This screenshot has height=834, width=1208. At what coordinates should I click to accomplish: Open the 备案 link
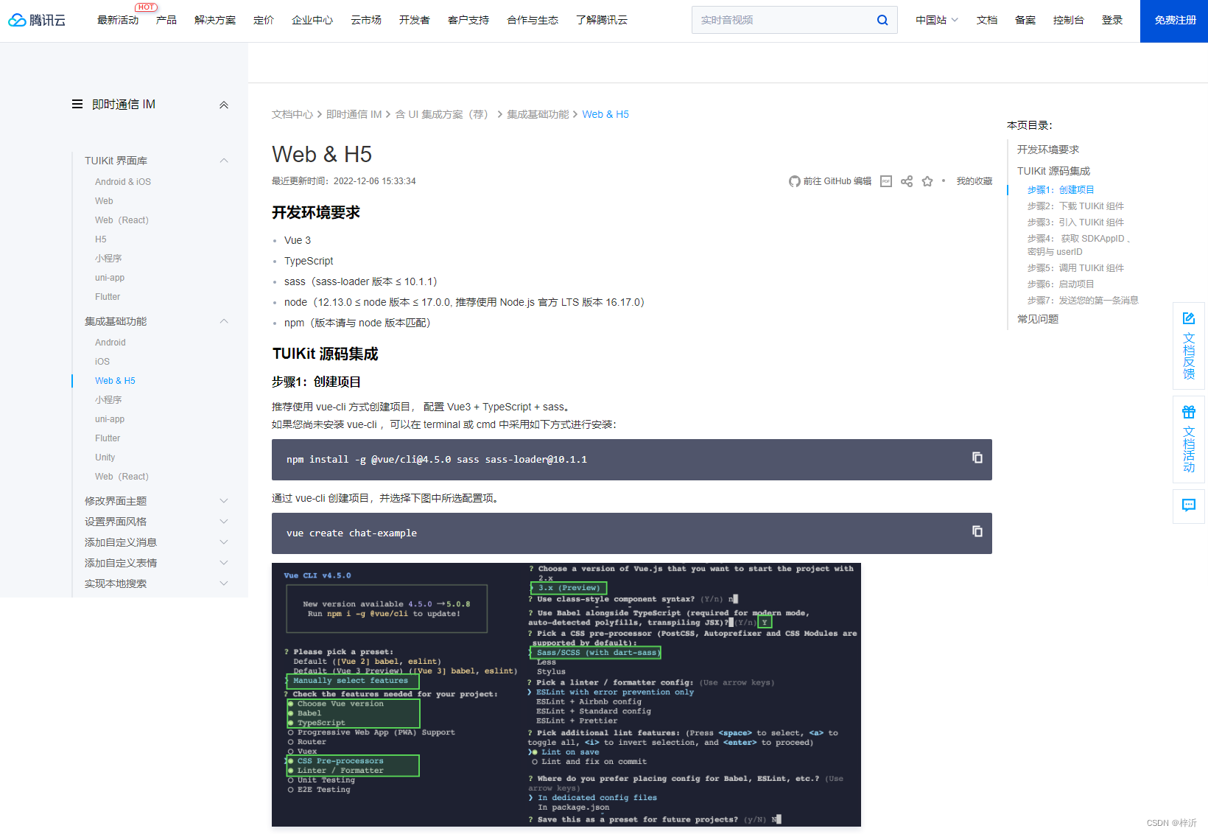1025,20
